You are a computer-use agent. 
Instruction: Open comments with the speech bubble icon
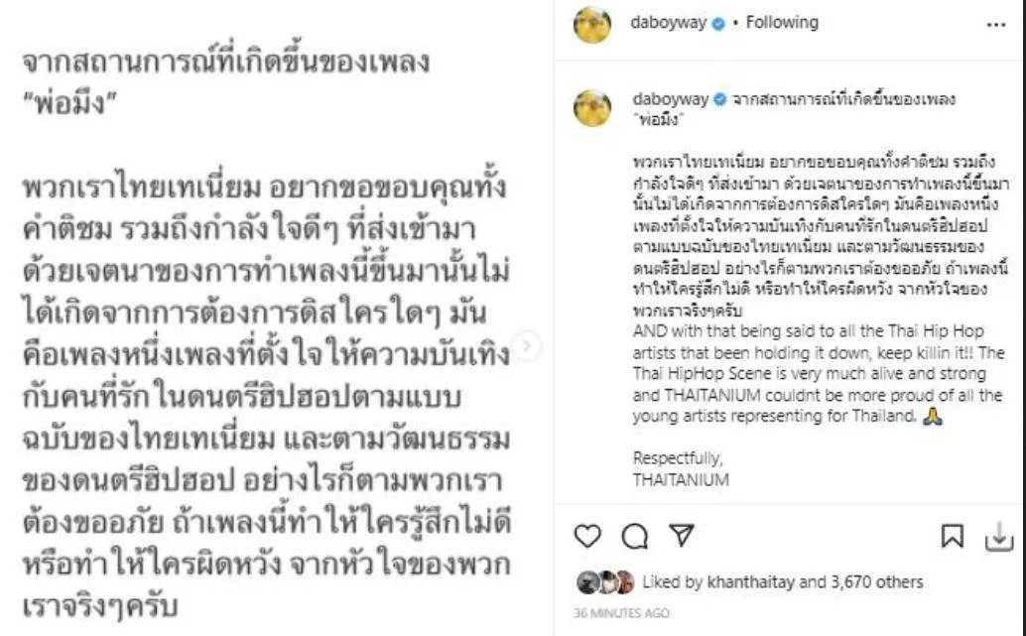[x=635, y=537]
